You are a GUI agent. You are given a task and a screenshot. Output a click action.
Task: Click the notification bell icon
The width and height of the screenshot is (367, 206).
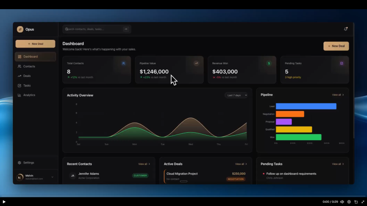coord(345,29)
